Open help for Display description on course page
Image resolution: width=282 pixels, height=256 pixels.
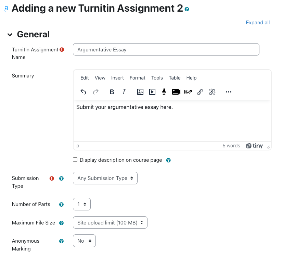pos(168,160)
